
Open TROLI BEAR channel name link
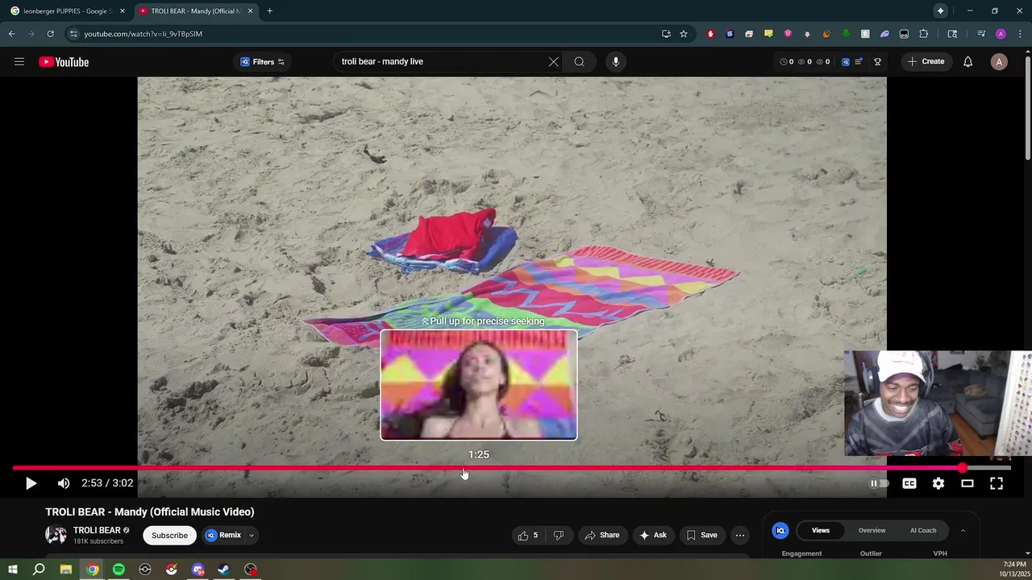click(x=97, y=530)
